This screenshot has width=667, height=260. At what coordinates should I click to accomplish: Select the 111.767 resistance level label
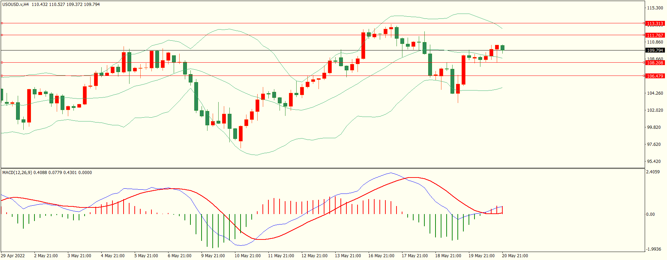(x=654, y=35)
